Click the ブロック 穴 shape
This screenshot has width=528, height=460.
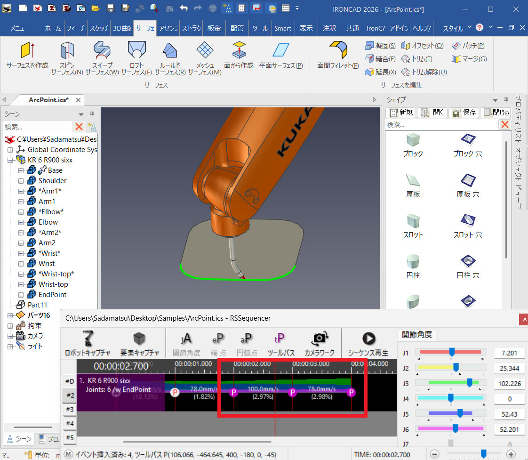pos(468,145)
